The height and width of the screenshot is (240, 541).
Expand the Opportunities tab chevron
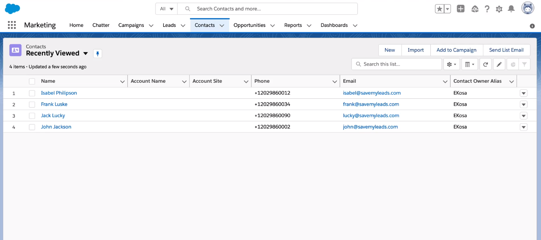click(273, 26)
